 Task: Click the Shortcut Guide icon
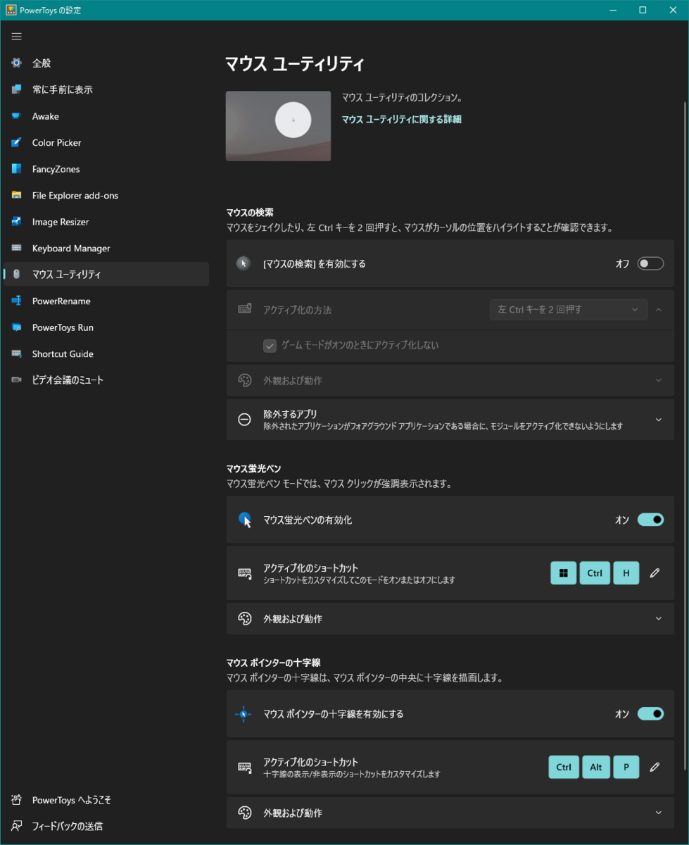coord(17,354)
